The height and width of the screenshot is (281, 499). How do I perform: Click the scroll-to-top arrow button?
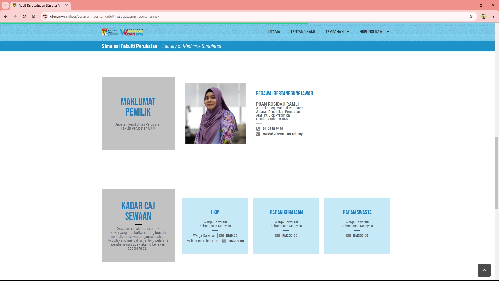point(484,270)
